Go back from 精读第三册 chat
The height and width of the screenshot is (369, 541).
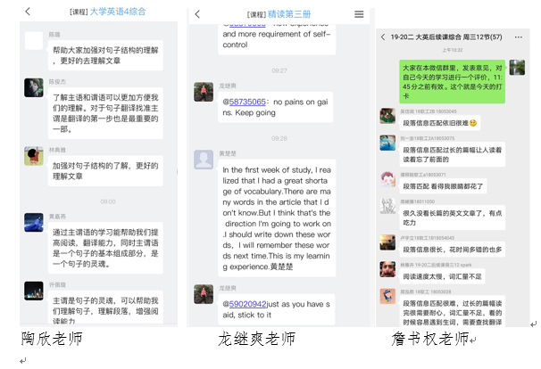coord(197,14)
